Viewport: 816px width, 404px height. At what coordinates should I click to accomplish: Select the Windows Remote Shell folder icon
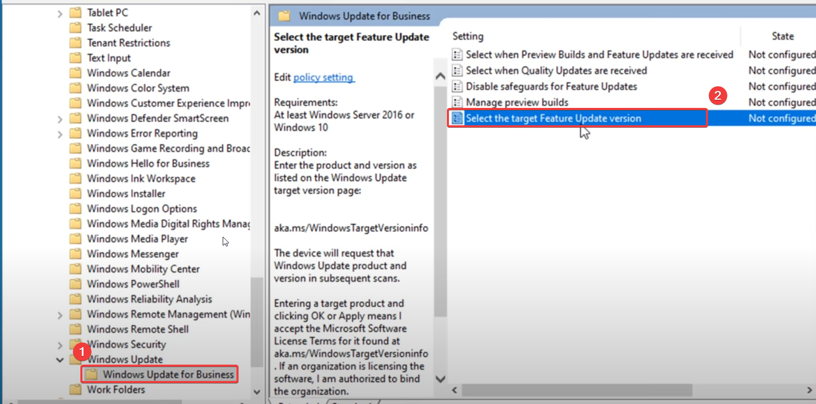[75, 329]
